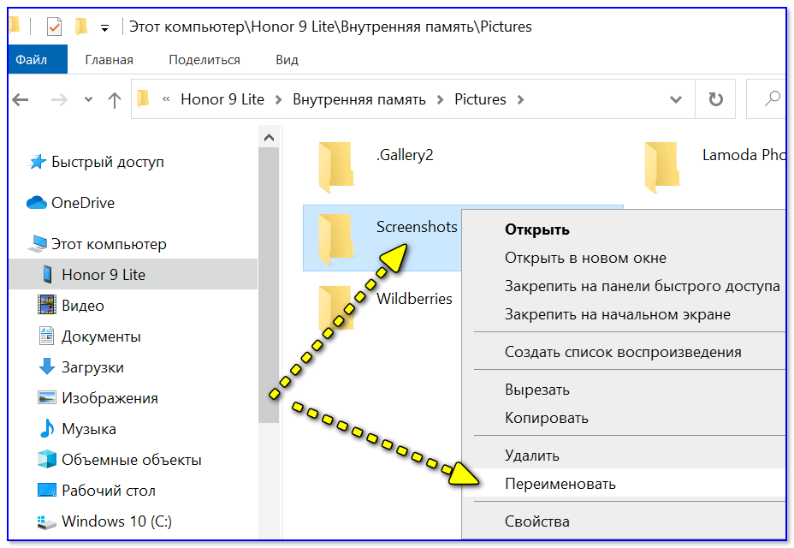Open the Музыка library in sidebar
794x548 pixels.
[x=89, y=429]
